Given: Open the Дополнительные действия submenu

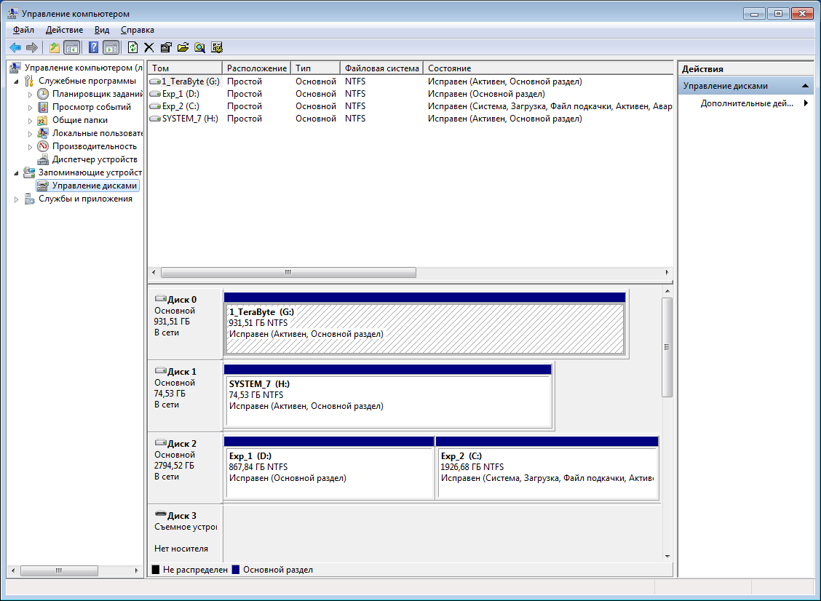Looking at the screenshot, I should point(746,103).
